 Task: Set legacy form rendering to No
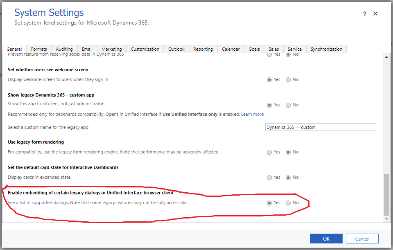pos(288,152)
